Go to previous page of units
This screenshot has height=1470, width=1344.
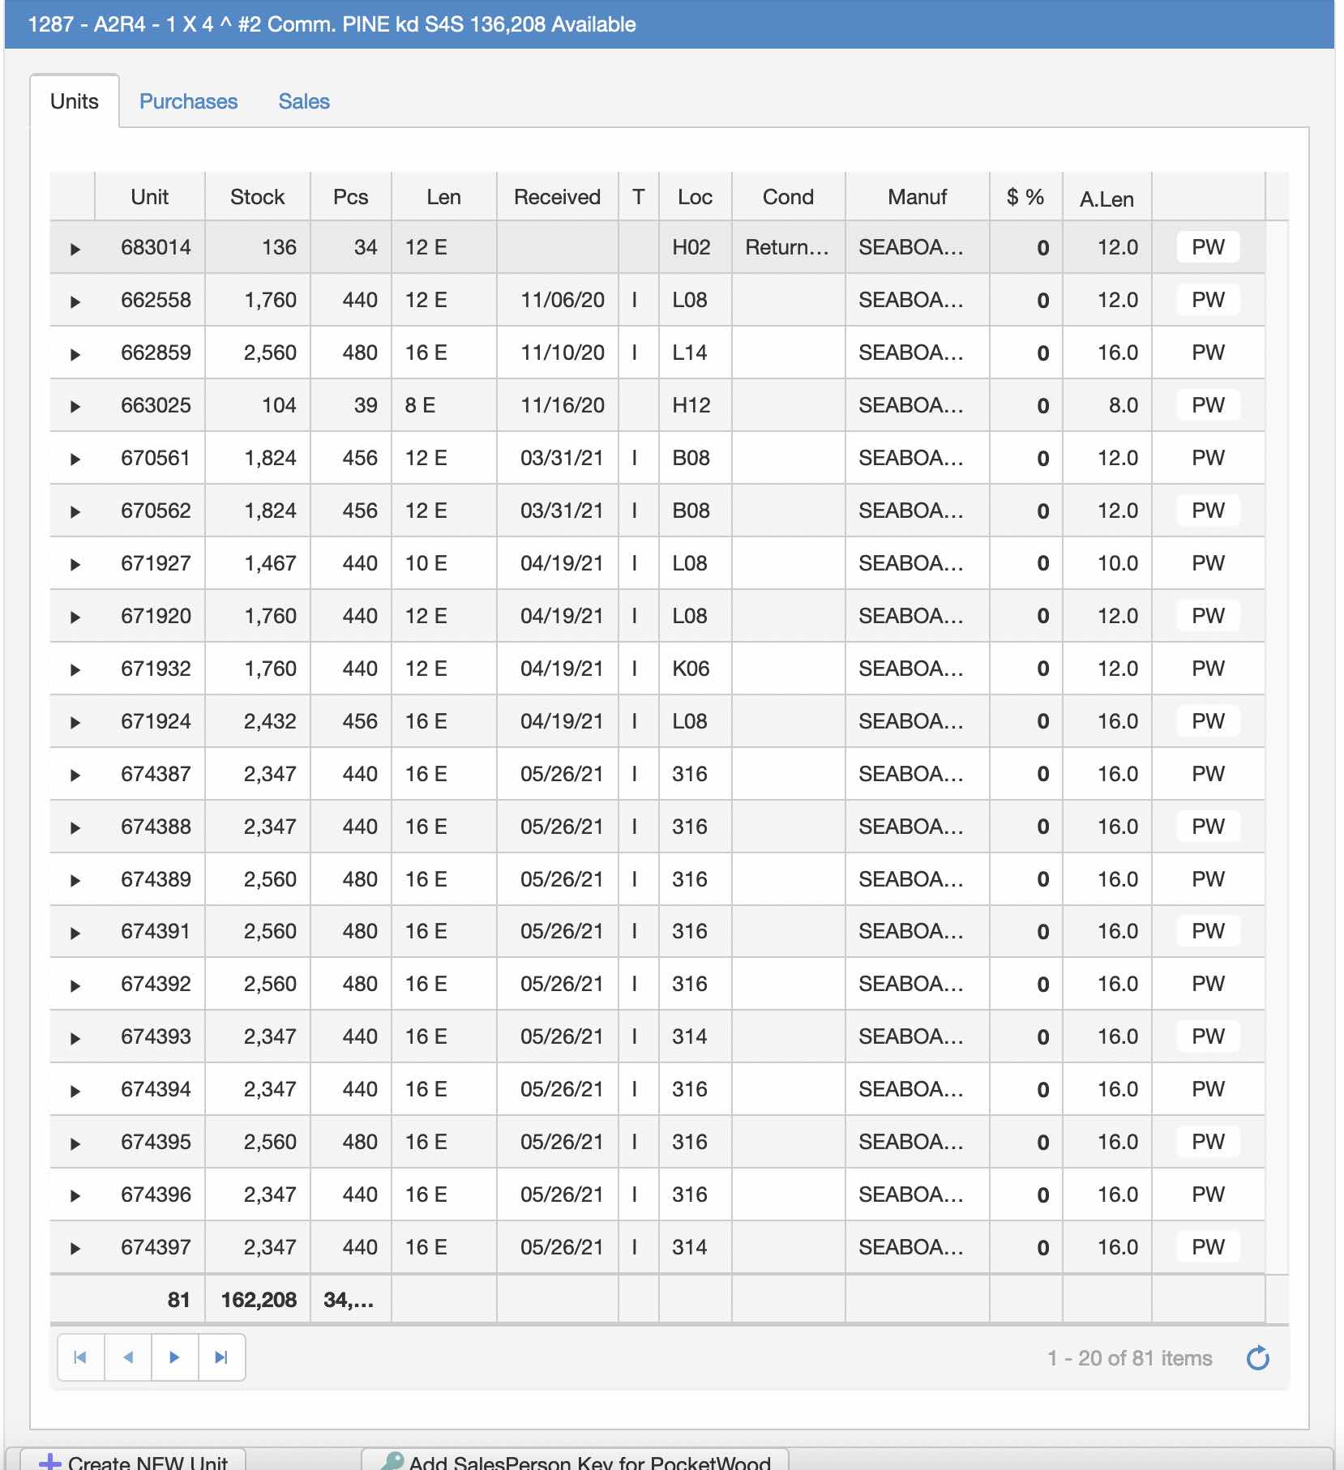tap(127, 1357)
